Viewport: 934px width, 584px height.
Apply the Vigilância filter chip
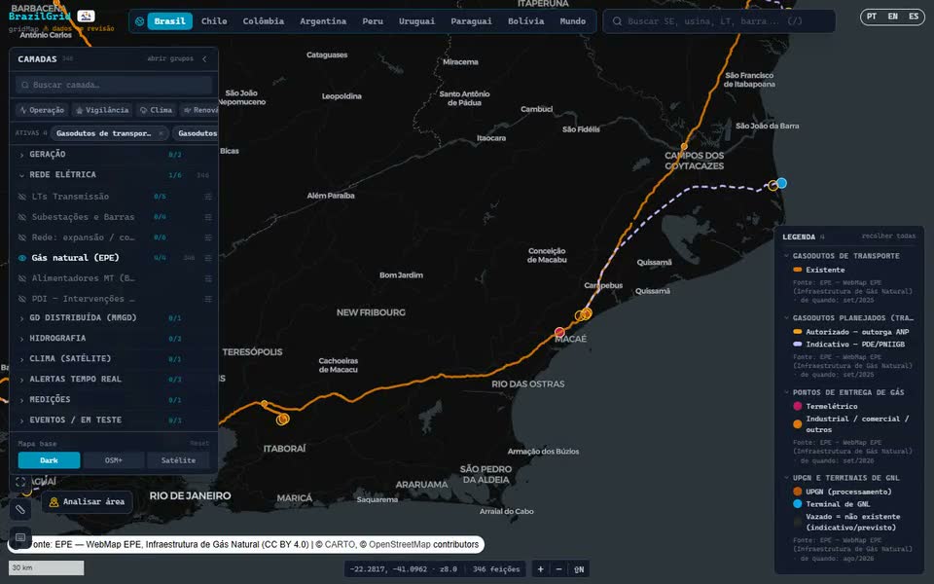coord(102,110)
